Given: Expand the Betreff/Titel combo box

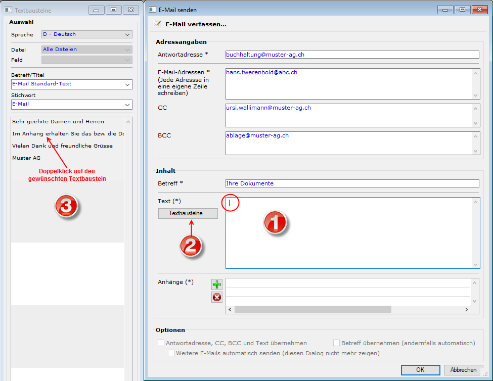Looking at the screenshot, I should click(x=127, y=84).
